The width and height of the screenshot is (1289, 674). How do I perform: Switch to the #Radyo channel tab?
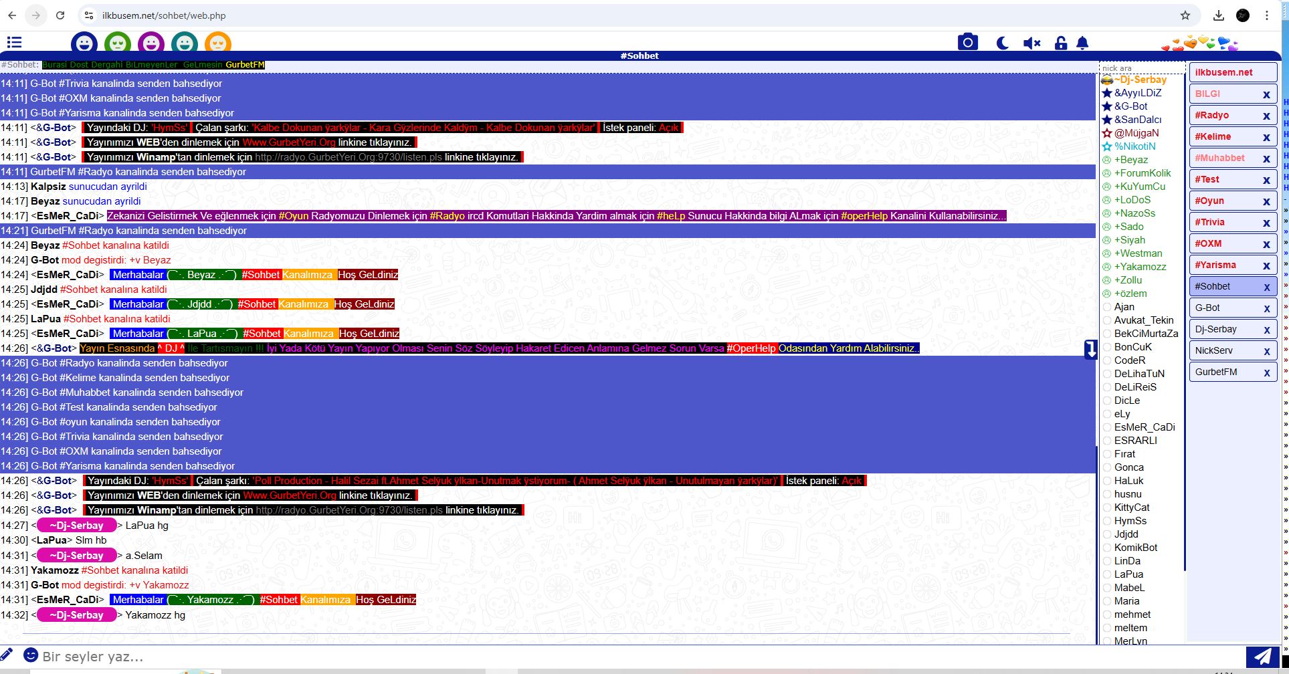pyautogui.click(x=1212, y=115)
